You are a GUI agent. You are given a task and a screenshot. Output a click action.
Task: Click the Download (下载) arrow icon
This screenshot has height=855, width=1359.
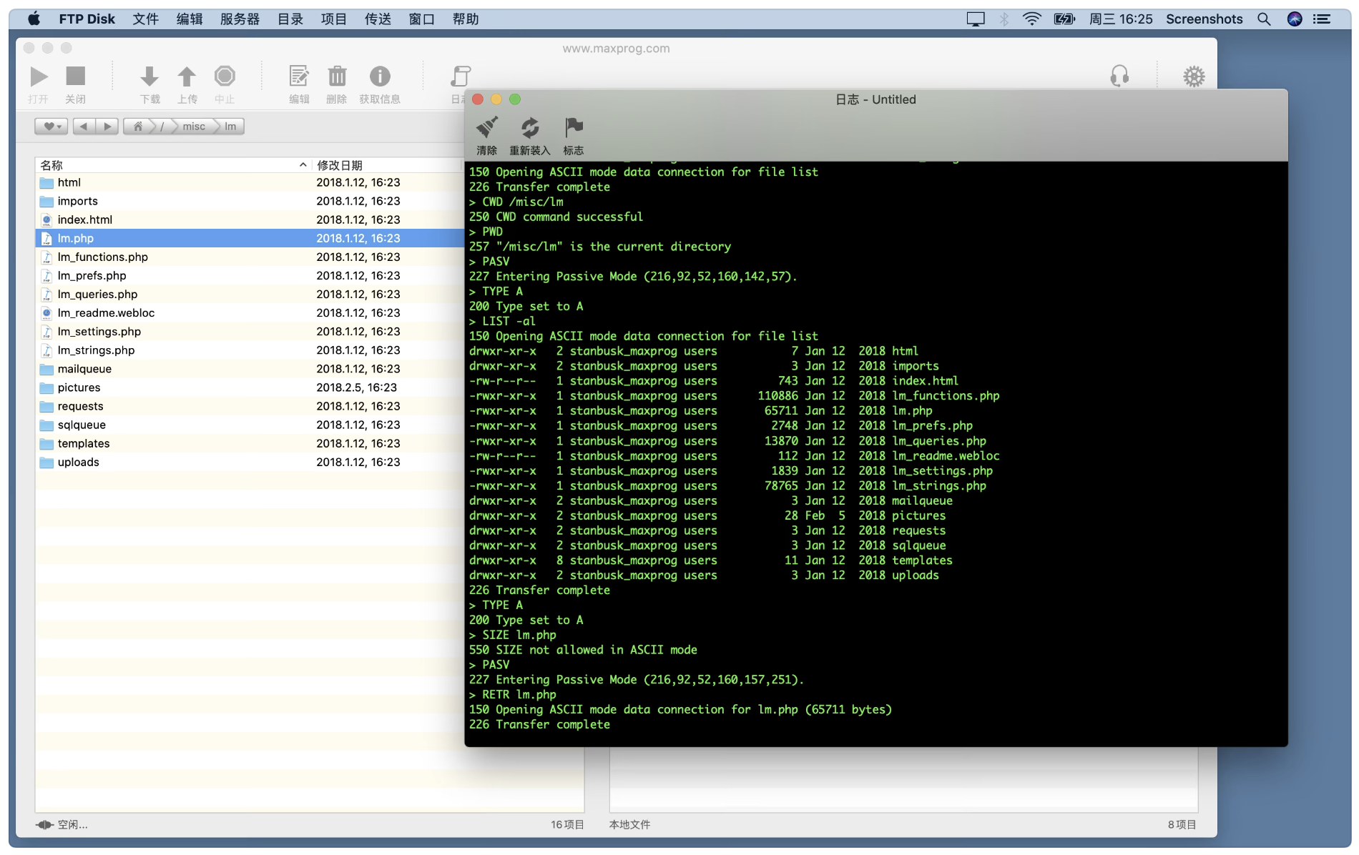coord(149,76)
